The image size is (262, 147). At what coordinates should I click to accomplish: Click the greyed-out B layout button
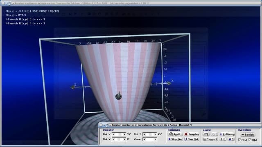pos(214,134)
